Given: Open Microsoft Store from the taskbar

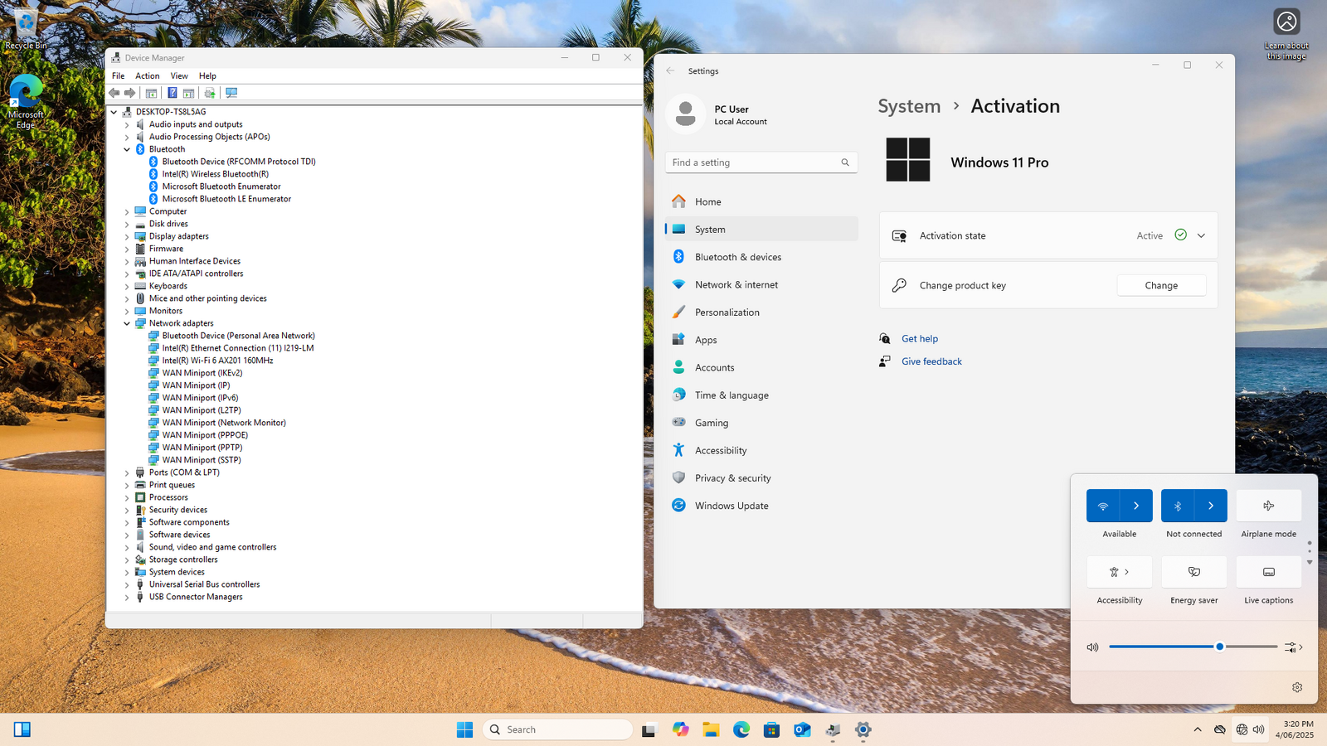Looking at the screenshot, I should pos(772,729).
